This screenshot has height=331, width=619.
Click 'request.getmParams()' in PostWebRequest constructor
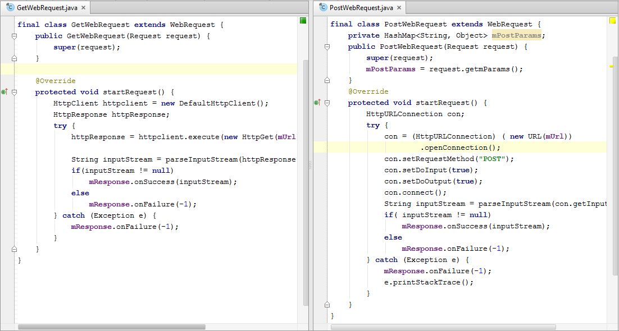tap(474, 69)
